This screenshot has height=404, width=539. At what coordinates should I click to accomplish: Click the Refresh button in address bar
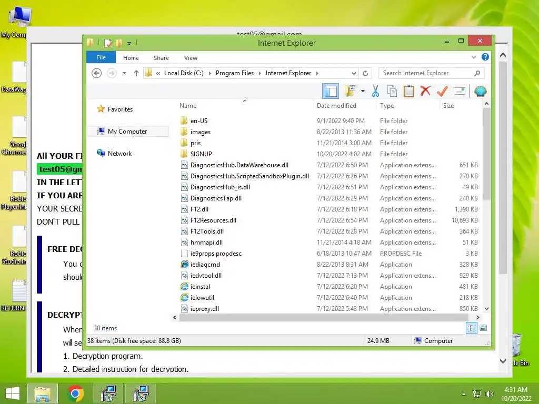[365, 73]
